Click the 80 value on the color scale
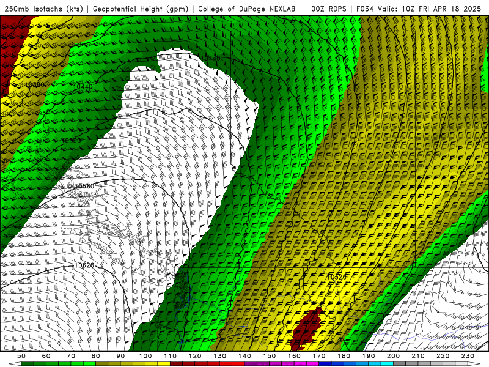This screenshot has height=367, width=489. point(95,356)
